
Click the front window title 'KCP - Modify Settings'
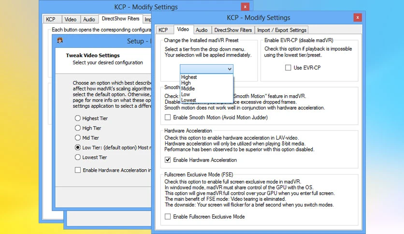point(259,17)
